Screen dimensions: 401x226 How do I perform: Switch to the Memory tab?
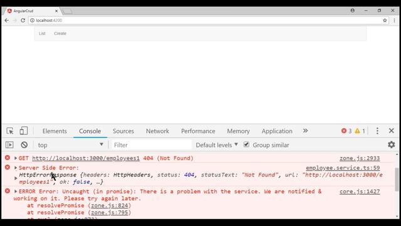238,131
